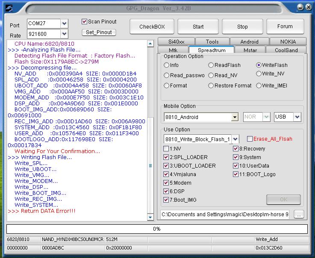The width and height of the screenshot is (315, 258).
Task: Click the Start button
Action: click(x=198, y=26)
